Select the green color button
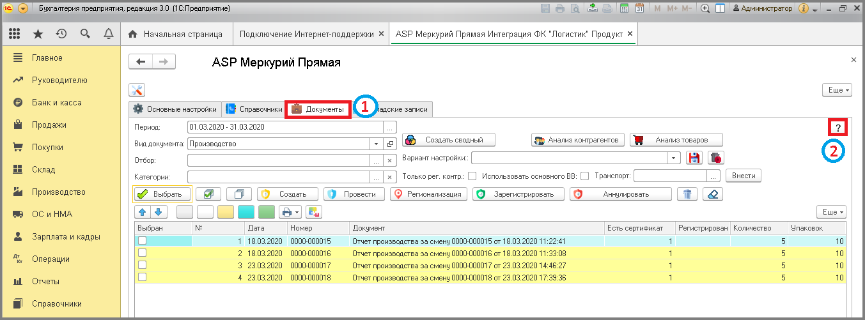This screenshot has width=865, height=320. pos(267,211)
